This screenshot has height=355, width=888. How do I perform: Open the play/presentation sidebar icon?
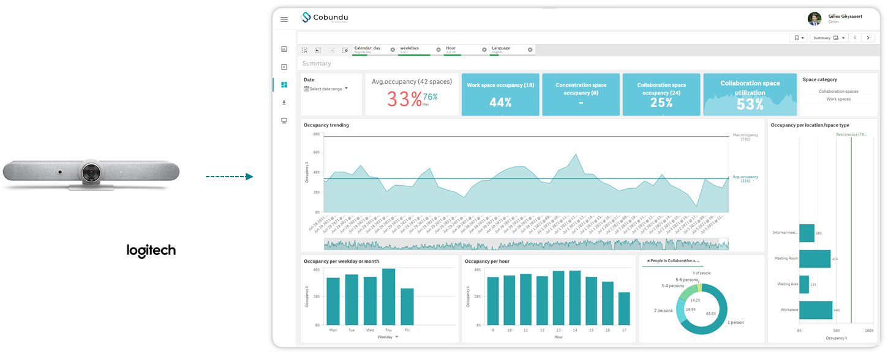tap(284, 67)
